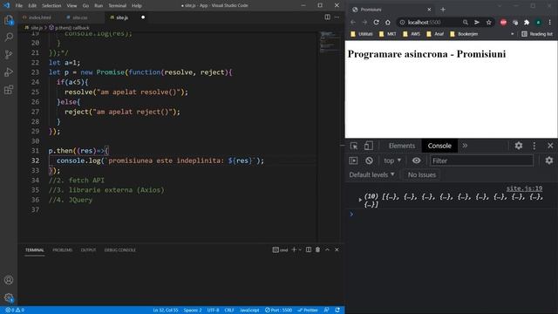Switch to DEBUG CONSOLE tab
This screenshot has height=314, width=558.
point(120,250)
